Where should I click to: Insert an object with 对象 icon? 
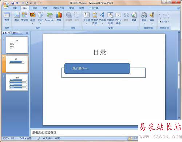coord(134,17)
